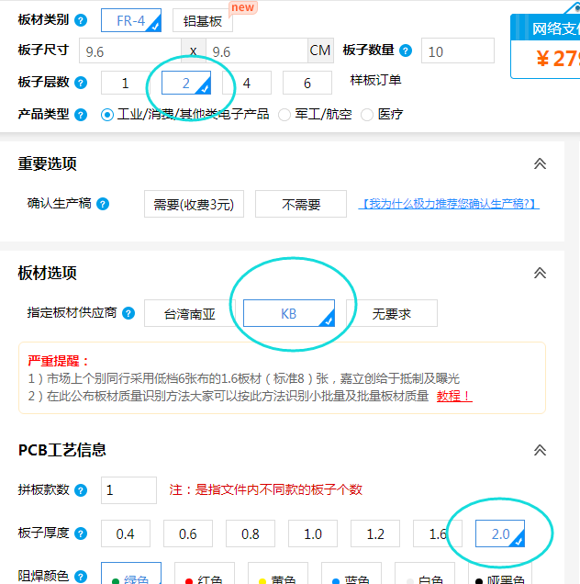
Task: Click help icon beside 指定板材供应商
Action: pyautogui.click(x=128, y=313)
